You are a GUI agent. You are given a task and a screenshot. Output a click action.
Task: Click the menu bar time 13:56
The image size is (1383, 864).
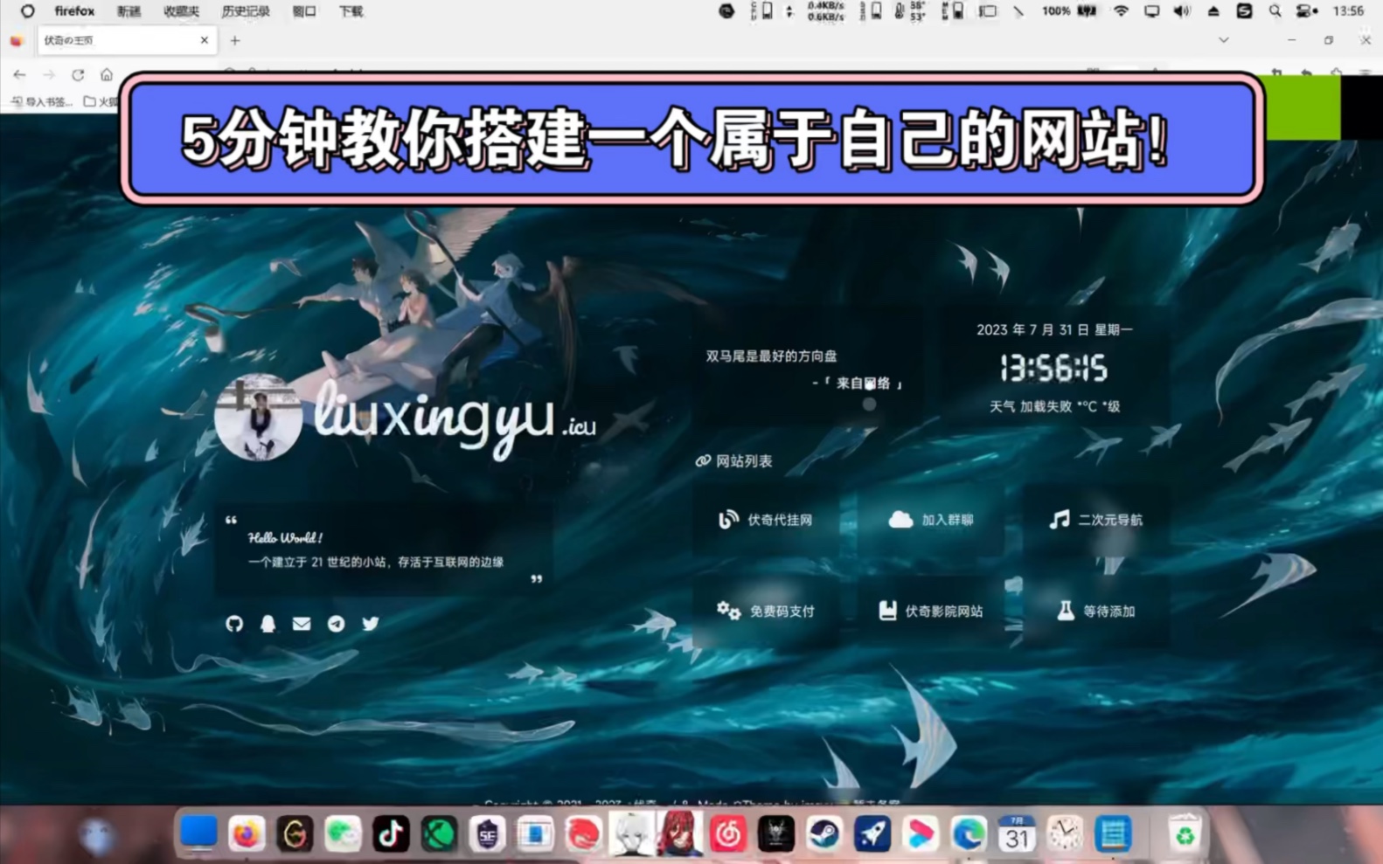tap(1348, 11)
